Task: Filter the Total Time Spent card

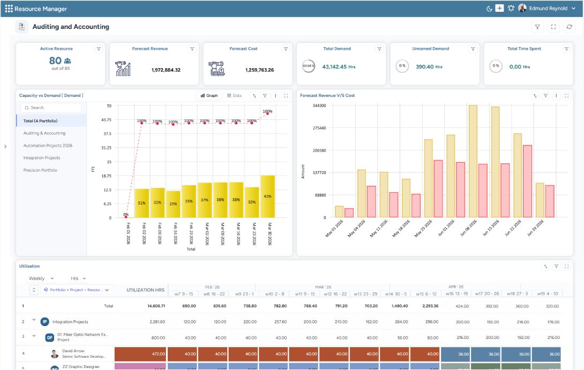Action: tap(566, 49)
